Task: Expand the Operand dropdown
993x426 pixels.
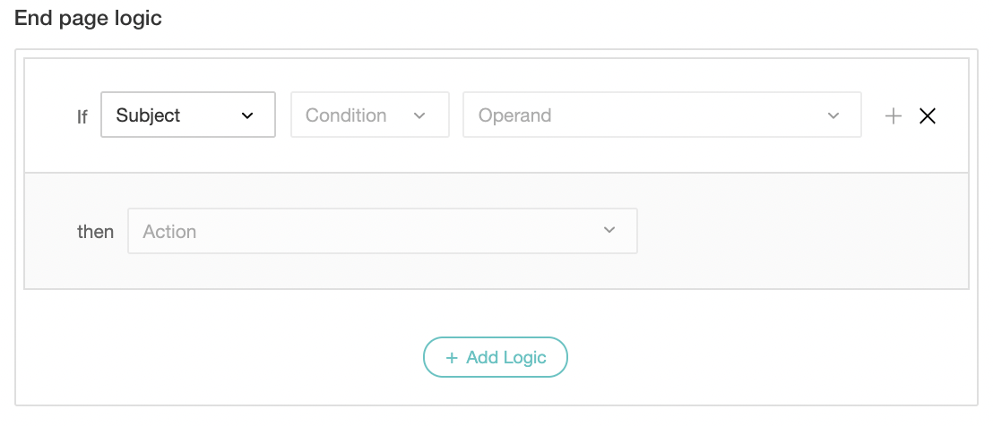Action: pos(661,115)
